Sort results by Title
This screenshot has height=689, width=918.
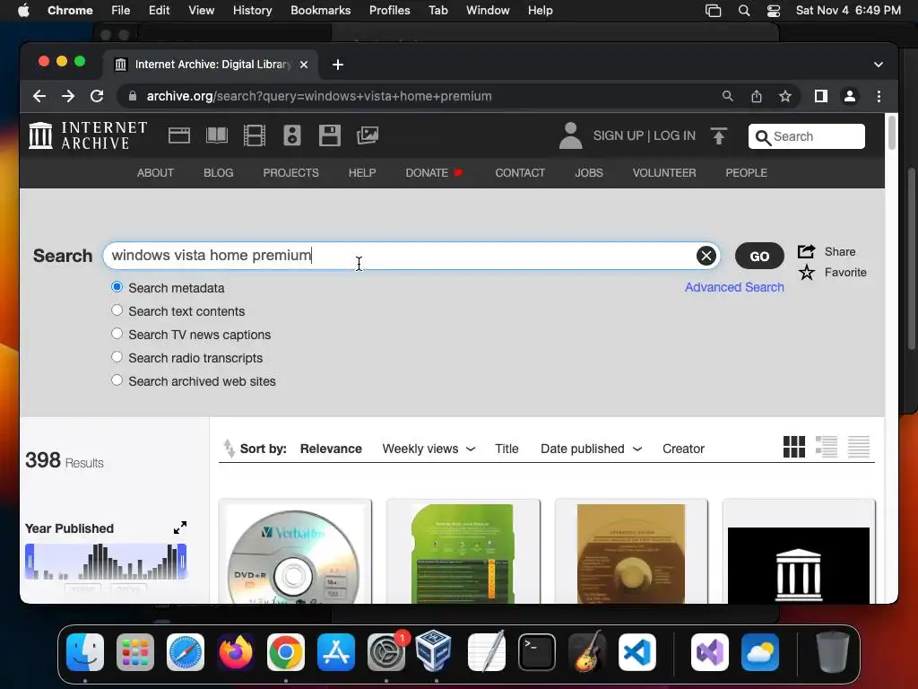pos(507,449)
